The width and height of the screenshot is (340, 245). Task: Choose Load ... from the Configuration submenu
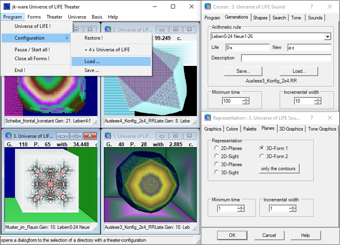click(x=111, y=61)
